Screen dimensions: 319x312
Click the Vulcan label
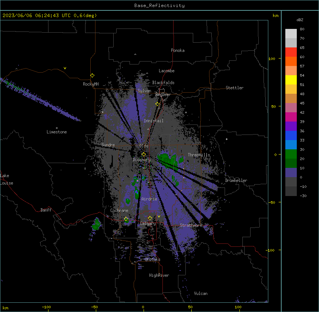click(201, 293)
